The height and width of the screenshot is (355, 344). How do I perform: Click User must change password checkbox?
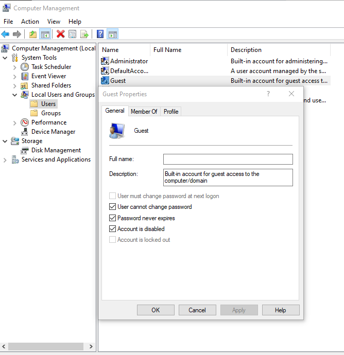click(x=112, y=196)
